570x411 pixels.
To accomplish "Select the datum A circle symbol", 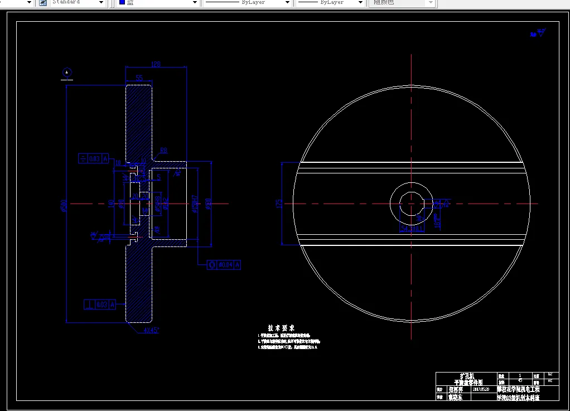I will (67, 72).
